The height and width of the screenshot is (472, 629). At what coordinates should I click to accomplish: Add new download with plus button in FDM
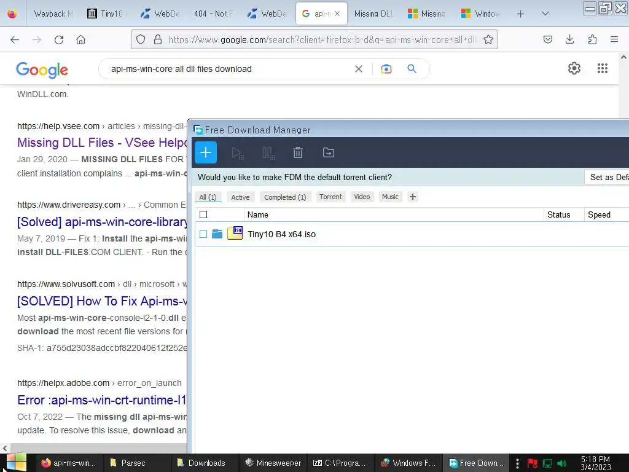tap(206, 152)
